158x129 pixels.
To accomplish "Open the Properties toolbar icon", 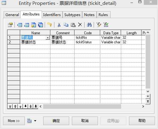I will tap(10, 25).
